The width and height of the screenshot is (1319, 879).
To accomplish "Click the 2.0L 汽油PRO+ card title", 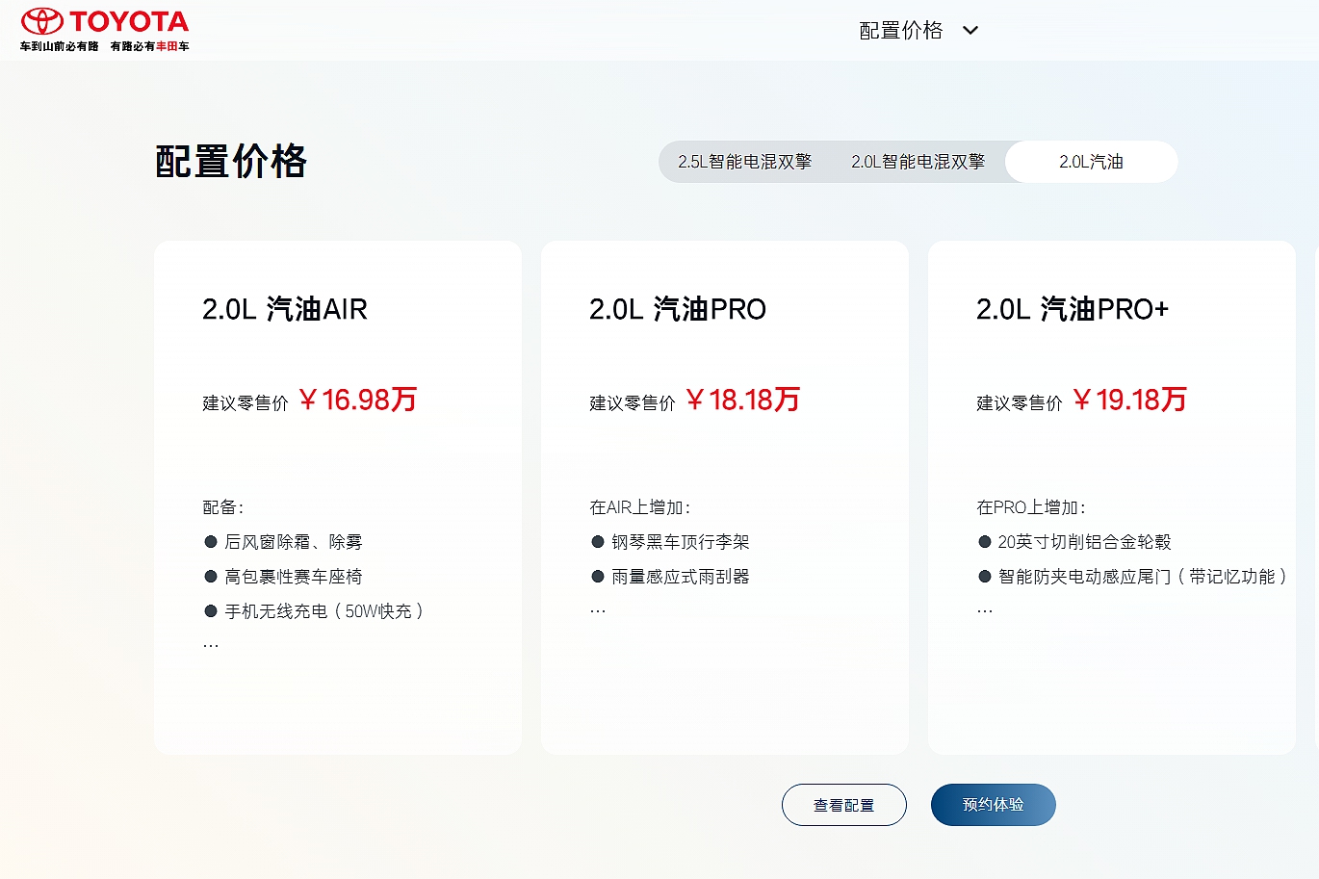I will point(1073,309).
